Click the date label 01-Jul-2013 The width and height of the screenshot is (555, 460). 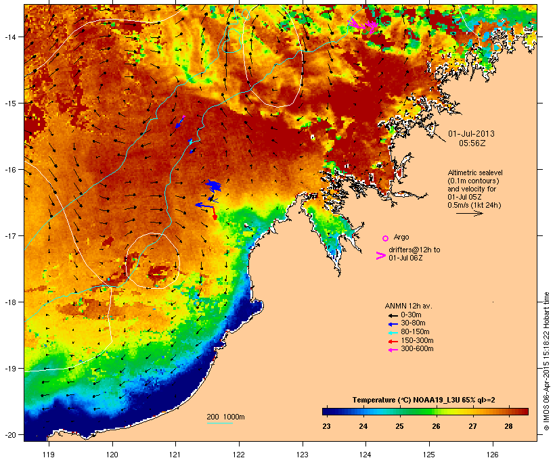[472, 134]
